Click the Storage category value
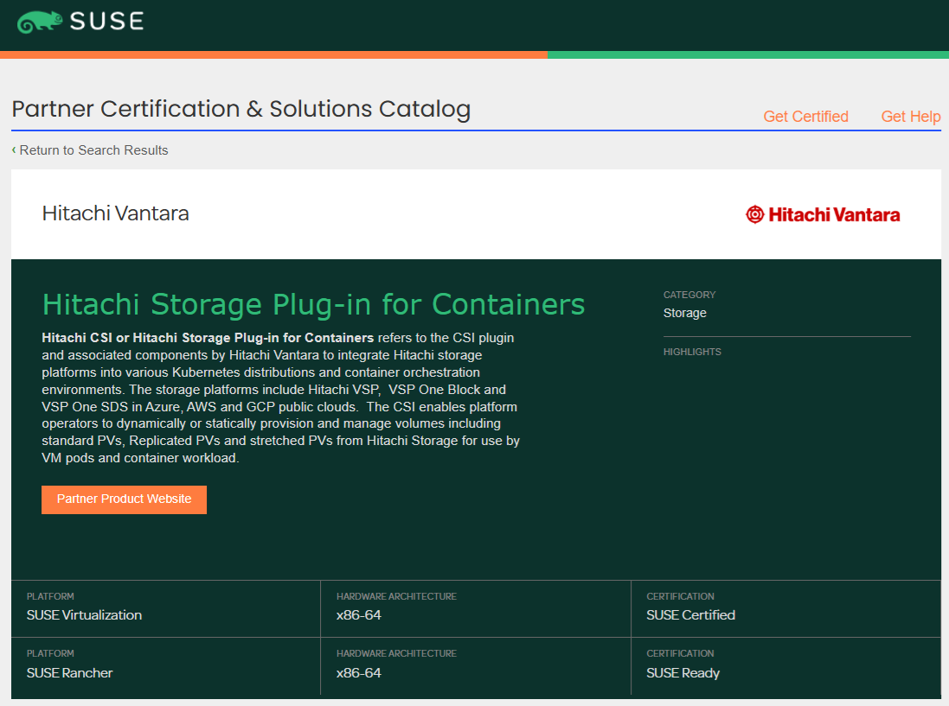 [x=684, y=313]
